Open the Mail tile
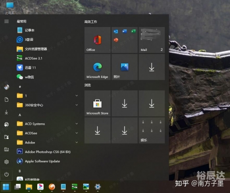230x193 pixels. (x=152, y=40)
